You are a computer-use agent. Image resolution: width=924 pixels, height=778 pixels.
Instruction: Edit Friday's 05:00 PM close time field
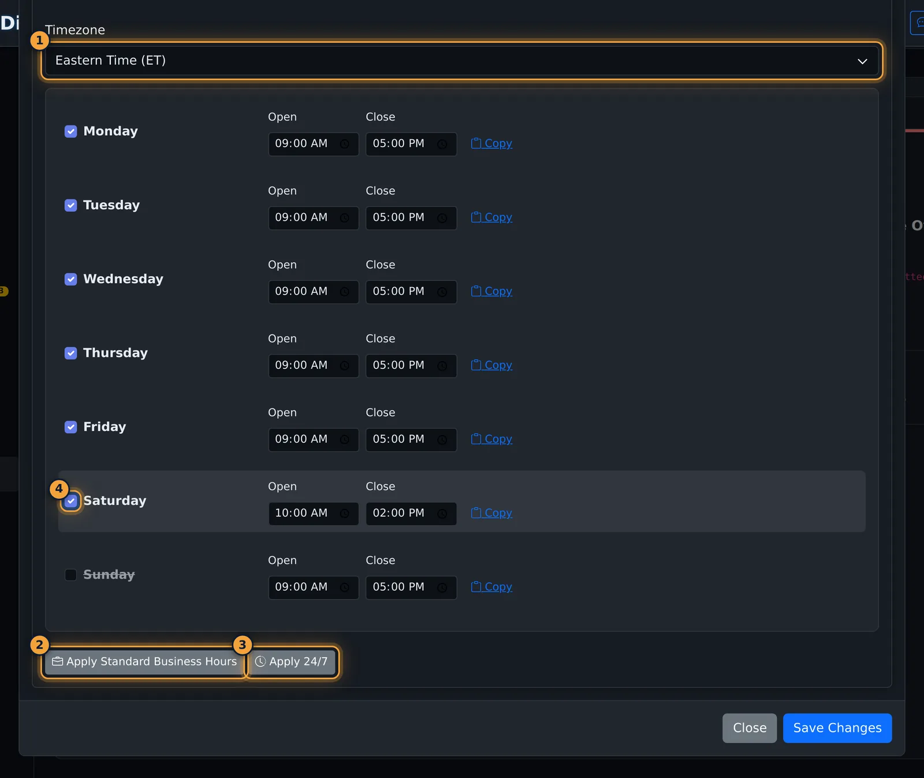(411, 440)
